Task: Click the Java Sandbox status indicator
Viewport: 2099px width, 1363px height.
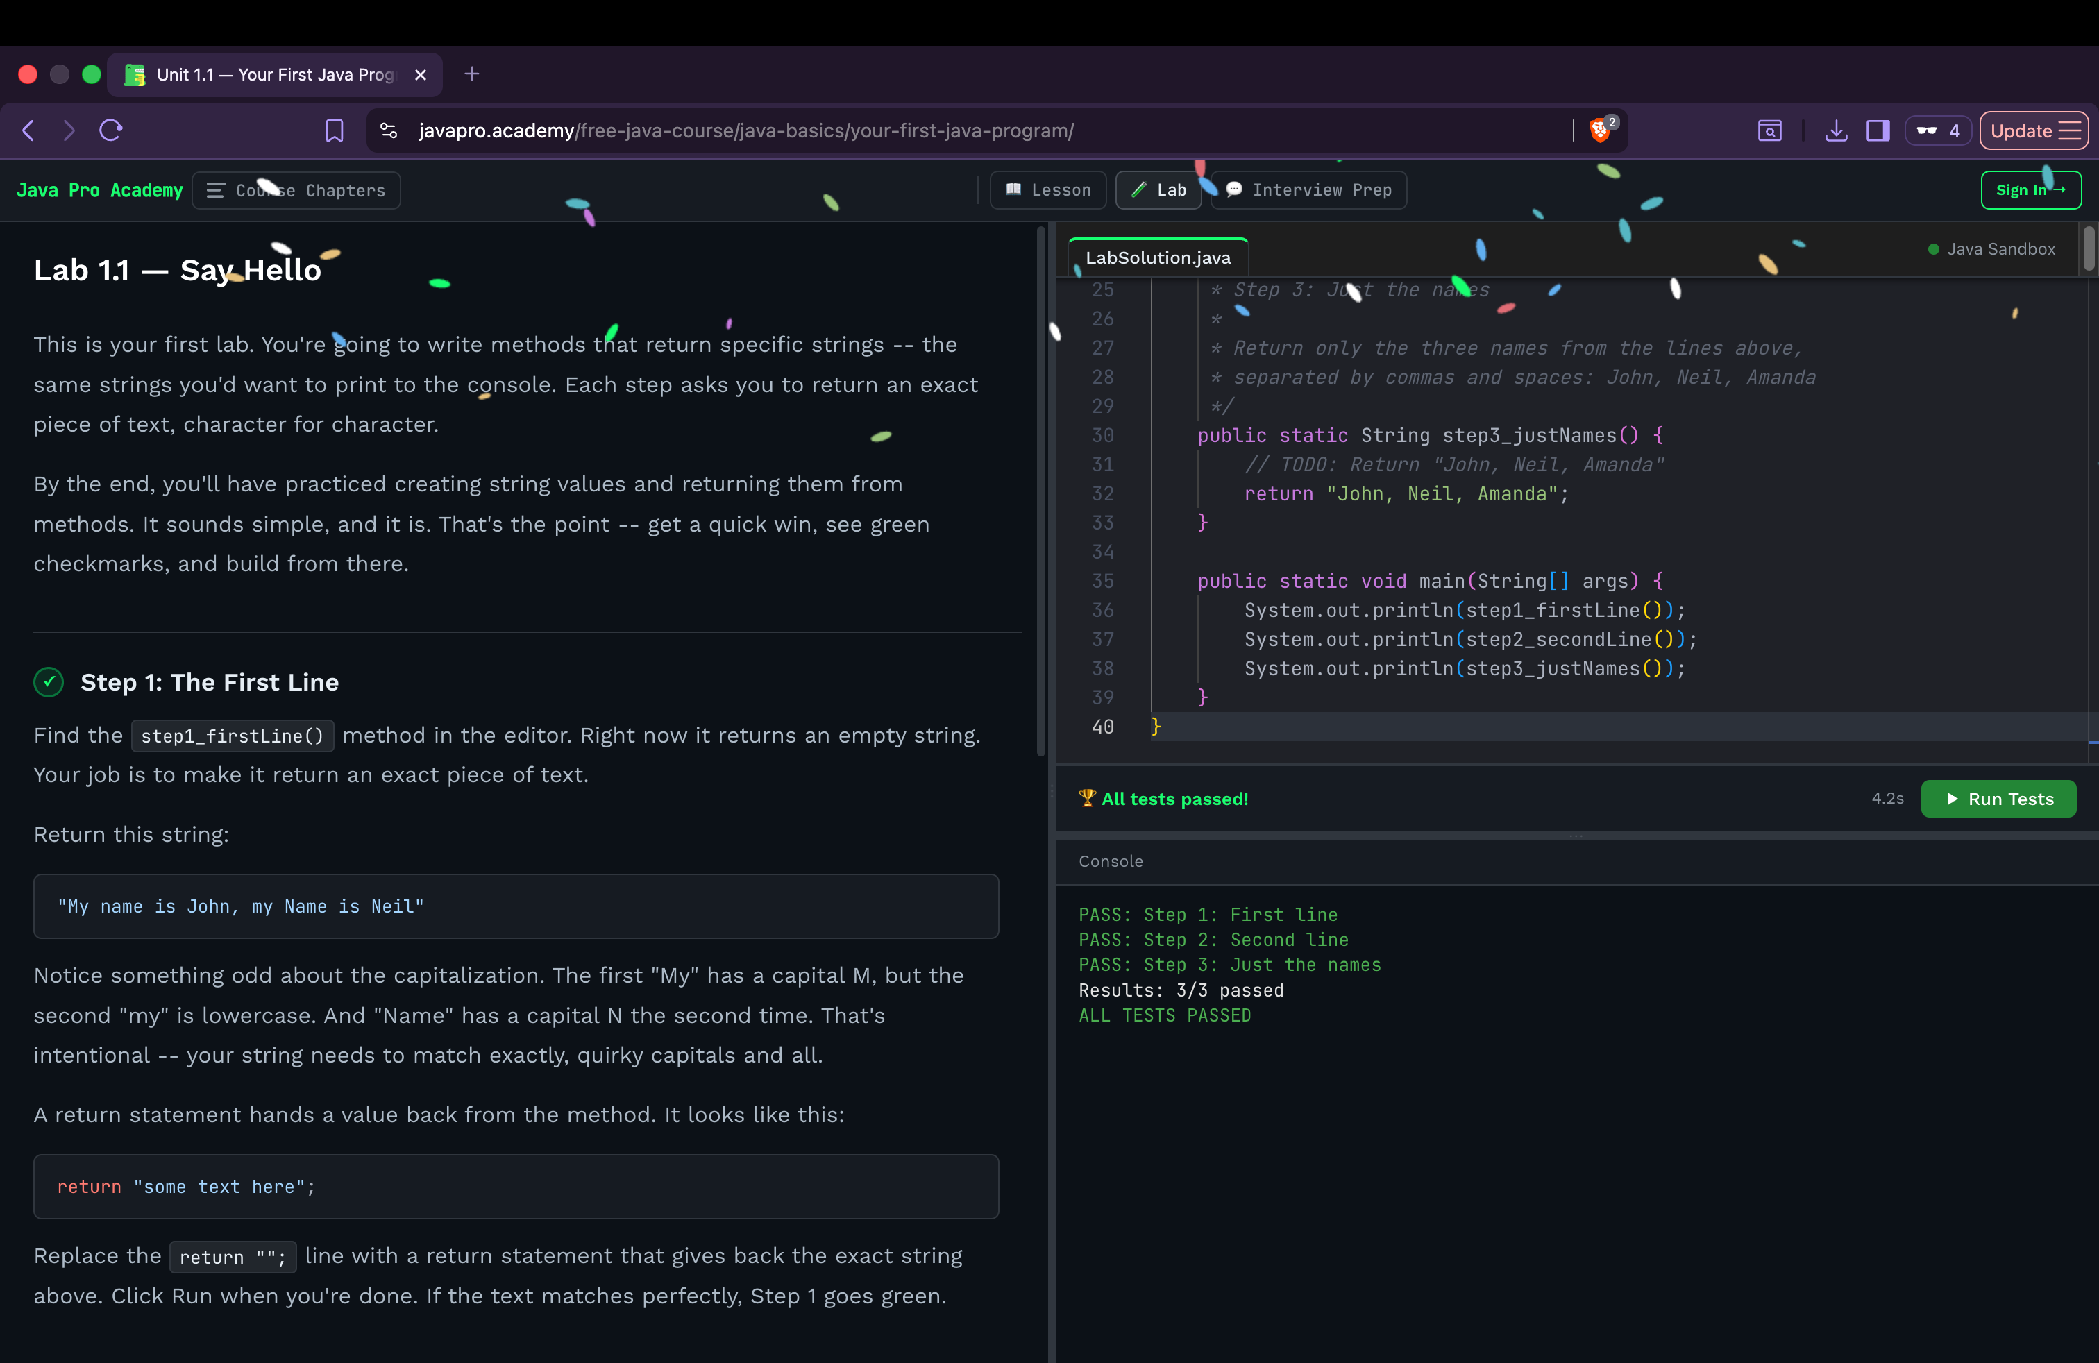Action: (x=1992, y=250)
